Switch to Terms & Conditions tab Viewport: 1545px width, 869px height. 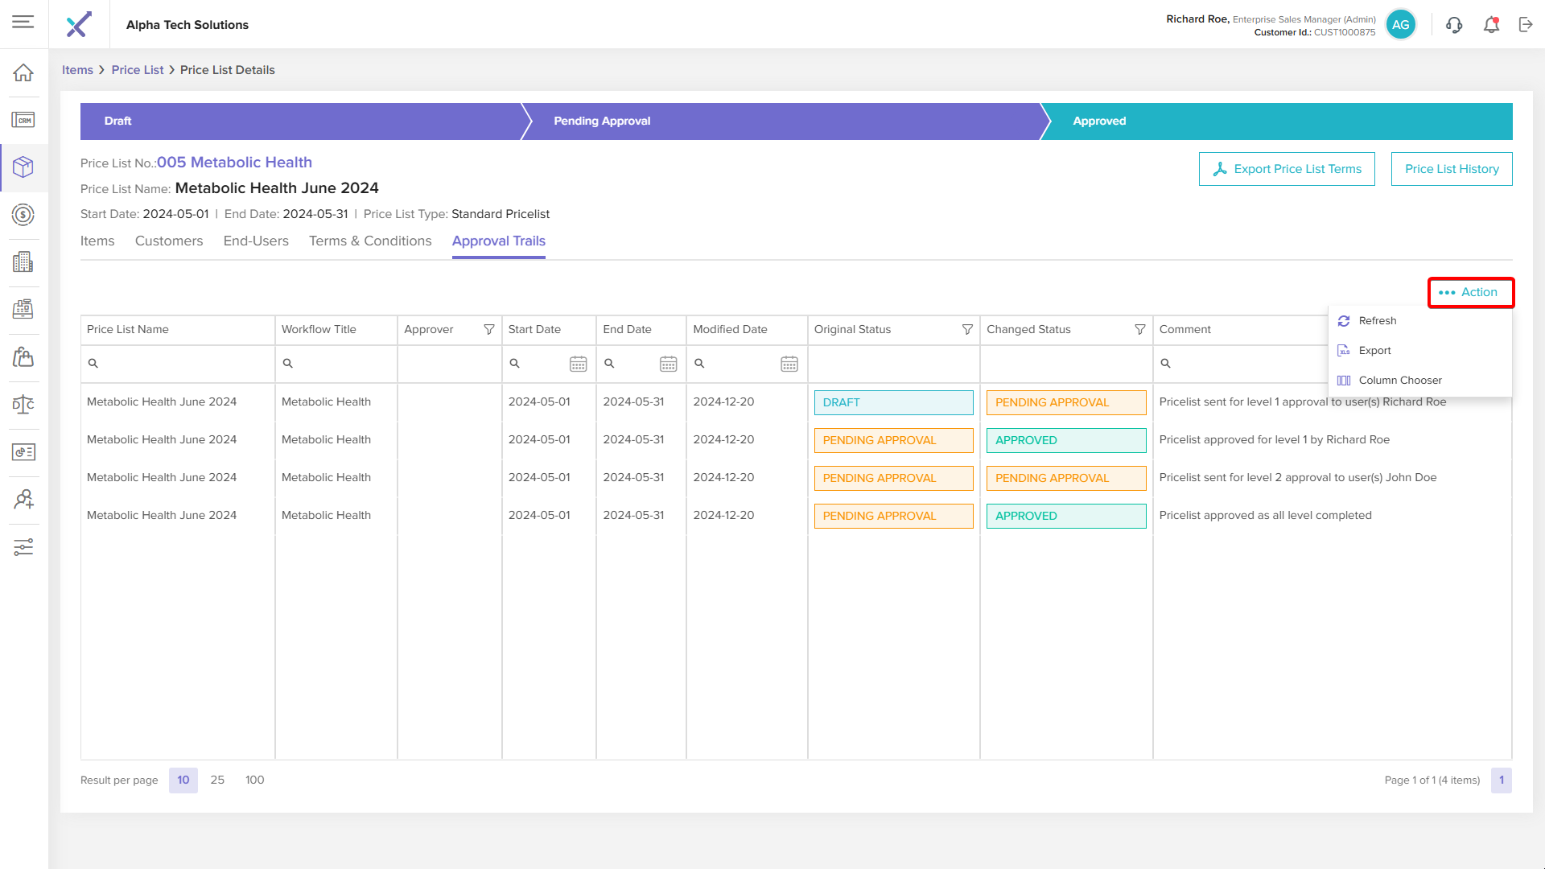click(x=370, y=241)
